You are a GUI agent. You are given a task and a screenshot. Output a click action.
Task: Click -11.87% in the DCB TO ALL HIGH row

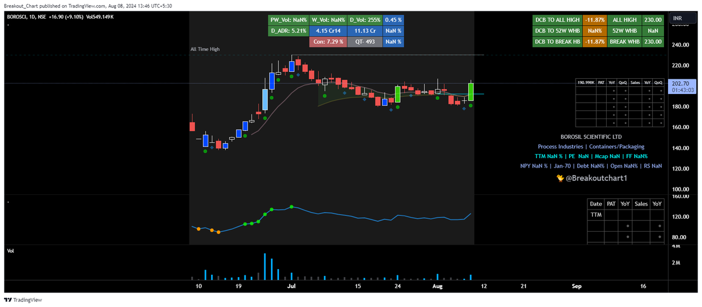pyautogui.click(x=595, y=20)
